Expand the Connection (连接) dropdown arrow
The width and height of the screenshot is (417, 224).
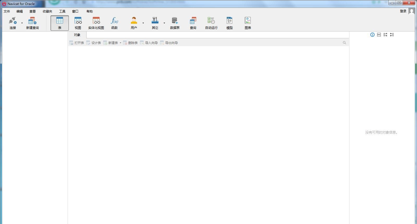point(22,23)
